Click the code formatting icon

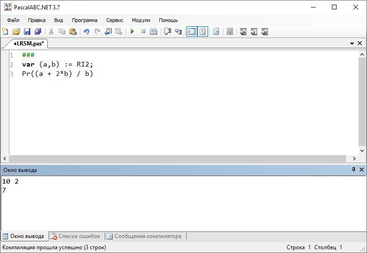point(216,31)
